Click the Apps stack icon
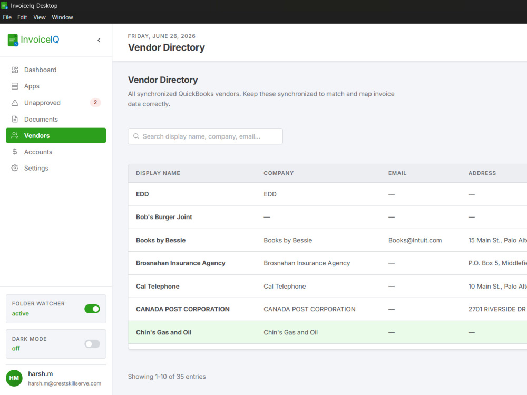The height and width of the screenshot is (395, 527). click(15, 86)
